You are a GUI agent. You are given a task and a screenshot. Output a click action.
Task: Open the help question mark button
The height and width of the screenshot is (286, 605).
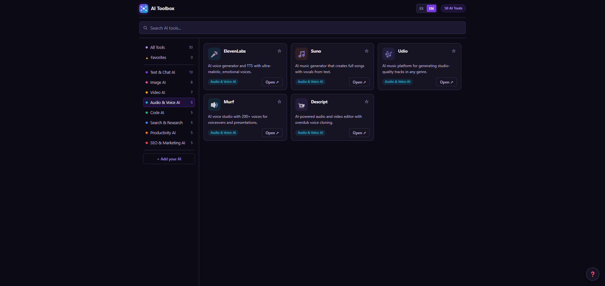tap(592, 274)
